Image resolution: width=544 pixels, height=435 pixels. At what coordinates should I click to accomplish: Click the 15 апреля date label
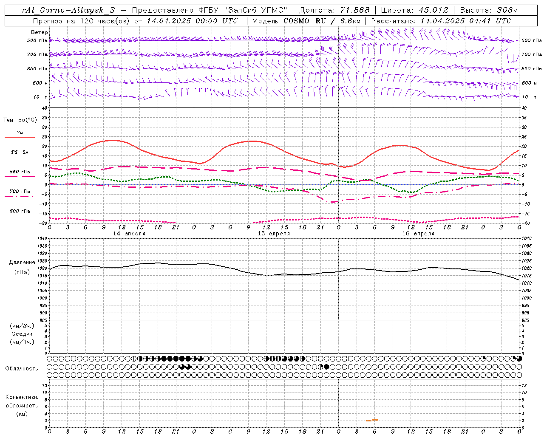pyautogui.click(x=274, y=234)
